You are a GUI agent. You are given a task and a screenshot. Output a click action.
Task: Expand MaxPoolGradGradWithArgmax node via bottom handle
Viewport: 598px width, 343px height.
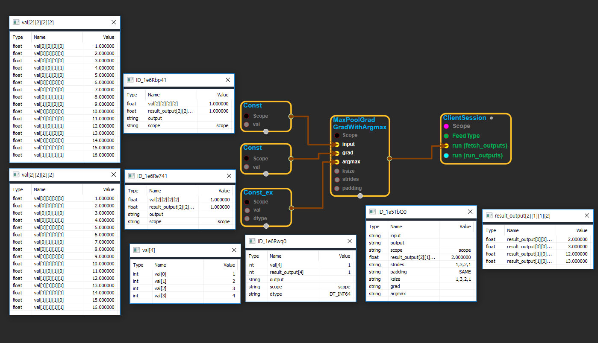pos(360,196)
